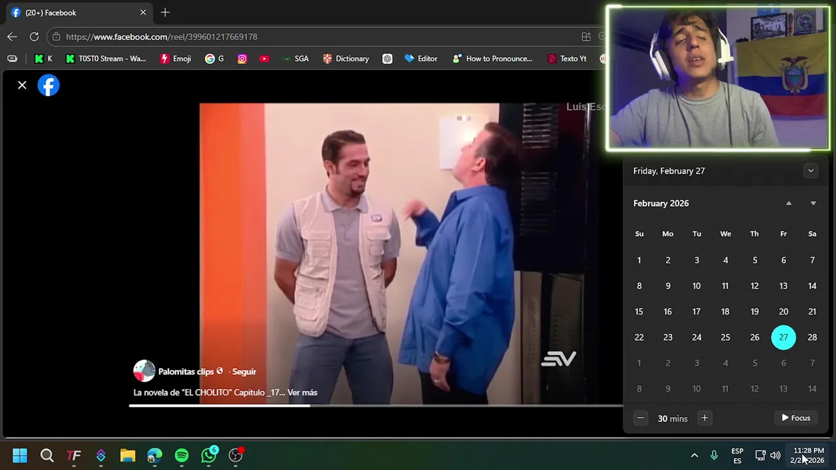Select the (20+) Facebook browser tab
The width and height of the screenshot is (836, 470).
78,12
